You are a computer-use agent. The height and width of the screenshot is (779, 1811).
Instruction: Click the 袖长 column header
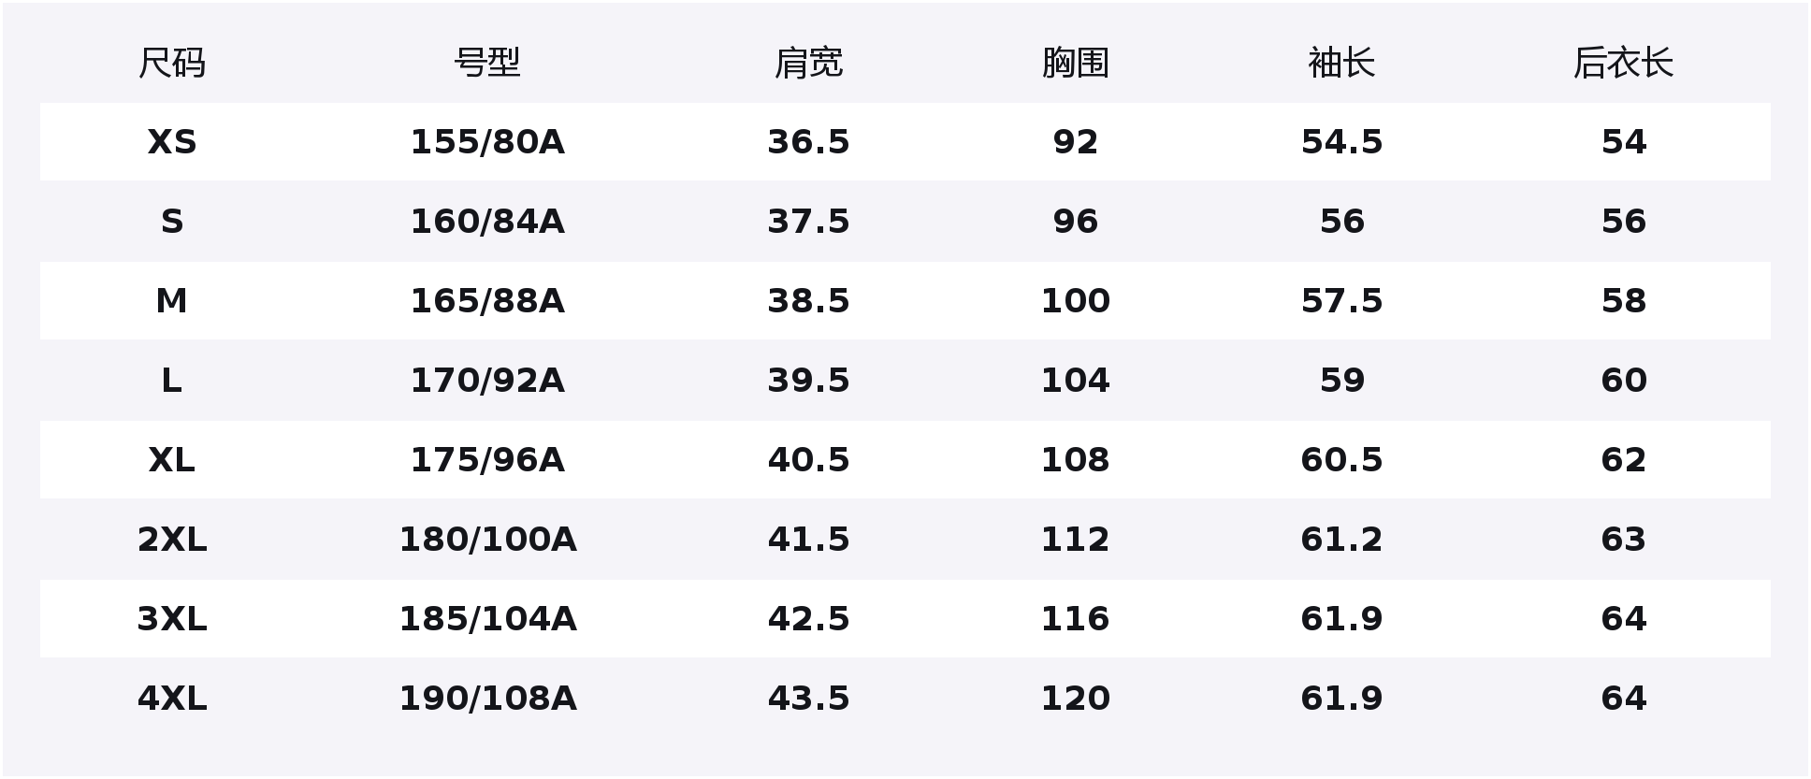coord(1341,64)
